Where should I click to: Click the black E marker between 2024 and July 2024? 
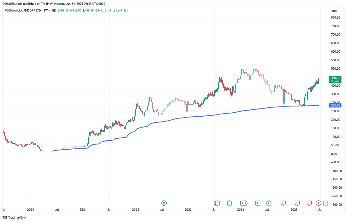258,203
